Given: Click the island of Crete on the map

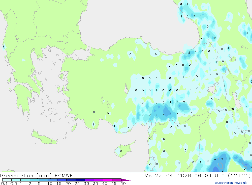Looking at the screenshot, I should click(x=44, y=138).
